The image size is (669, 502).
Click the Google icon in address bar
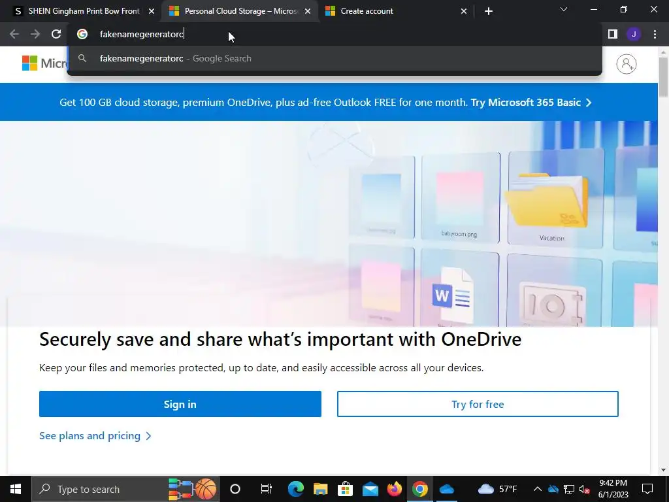[82, 34]
